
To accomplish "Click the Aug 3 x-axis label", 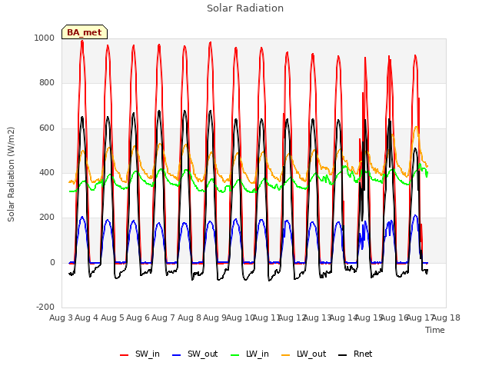I will click(x=61, y=317).
